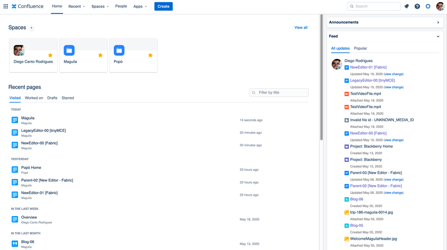
Task: Click Diego Canto Rodrigues space avatar
Action: [19, 50]
